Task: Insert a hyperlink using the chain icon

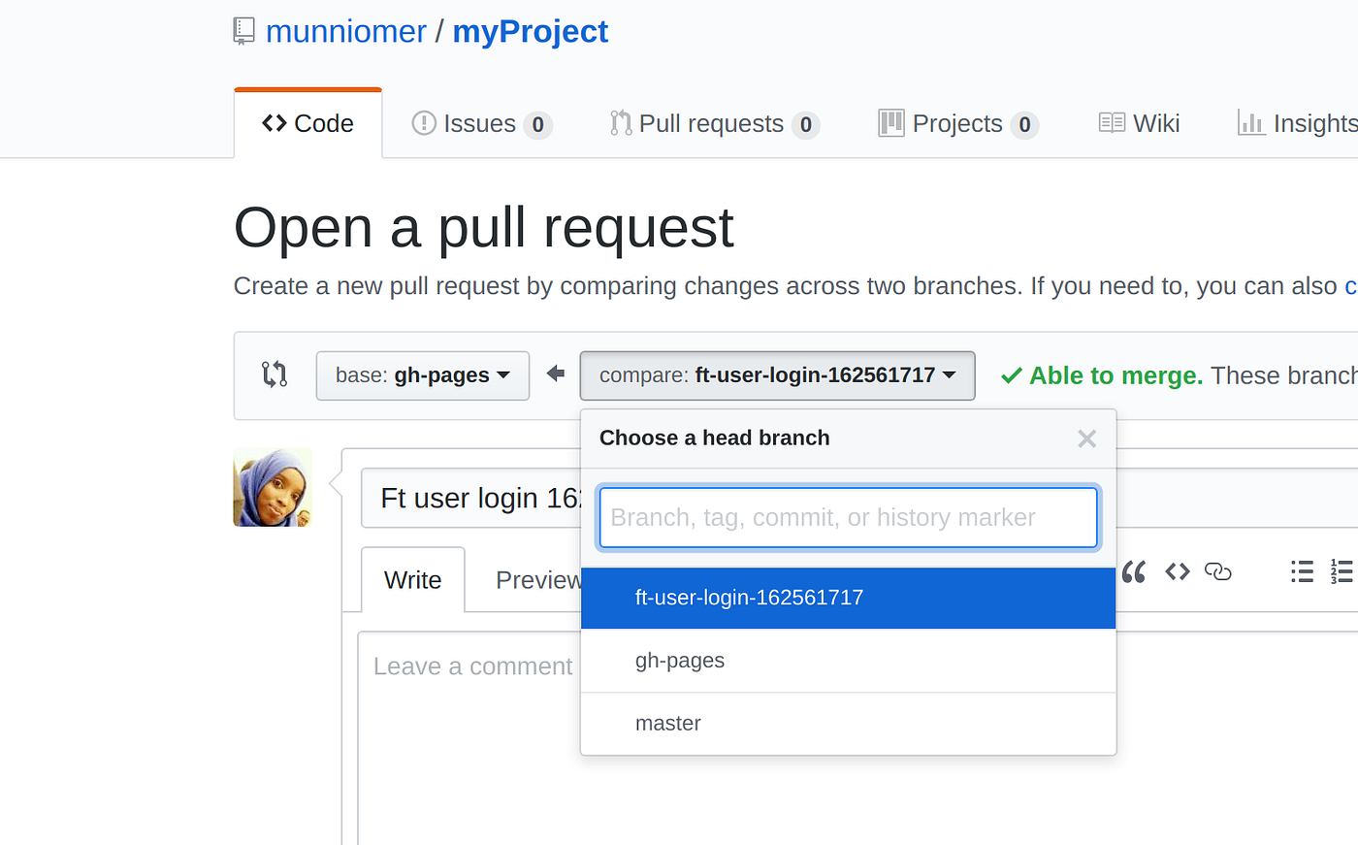Action: (x=1217, y=571)
